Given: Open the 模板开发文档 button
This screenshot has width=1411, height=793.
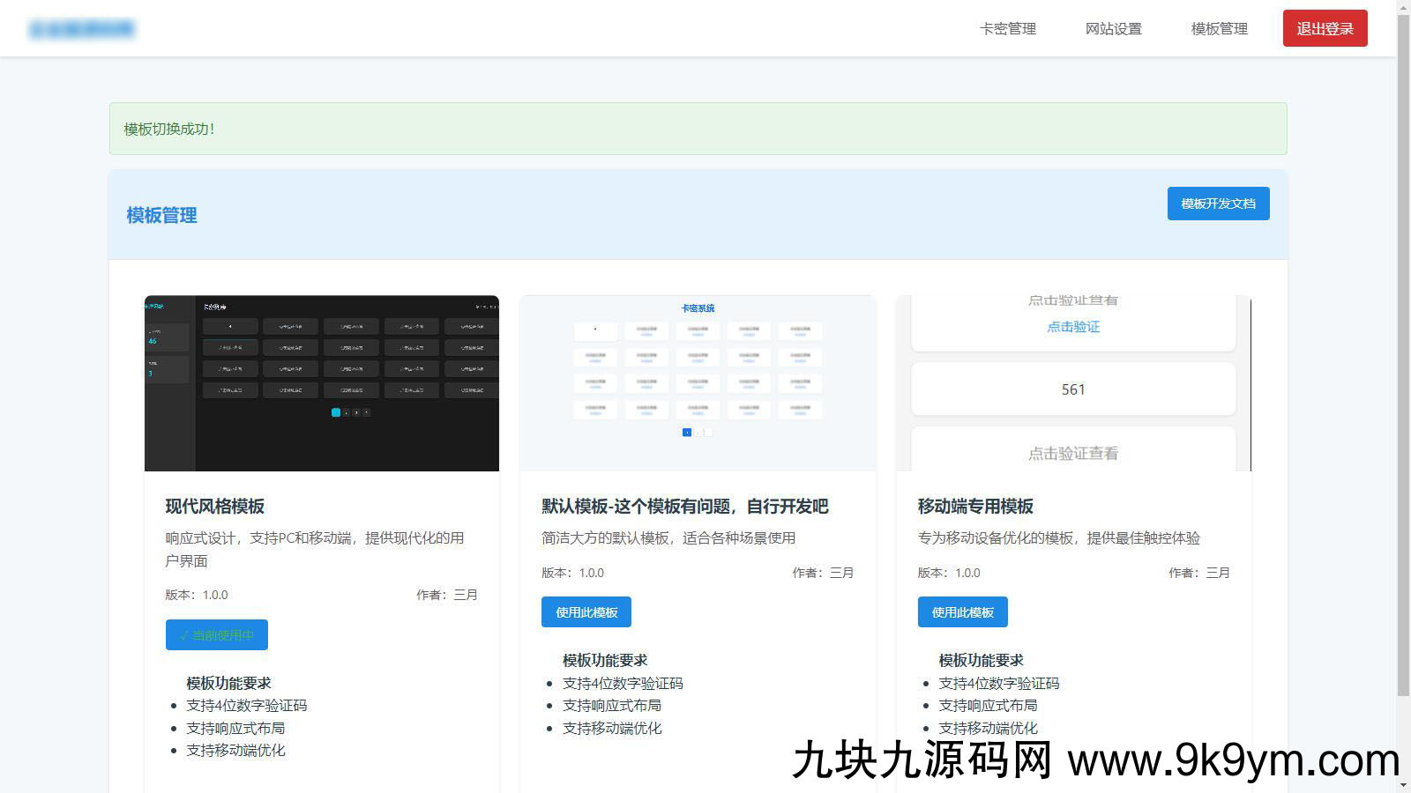Looking at the screenshot, I should (x=1218, y=204).
